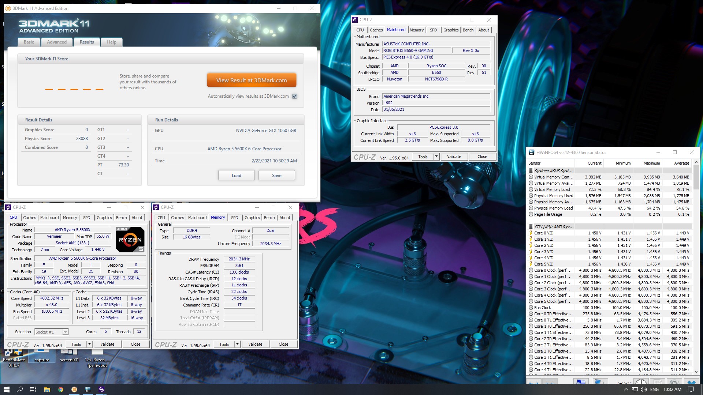Click DRAM Frequency value 2034.3 MHz

(239, 259)
